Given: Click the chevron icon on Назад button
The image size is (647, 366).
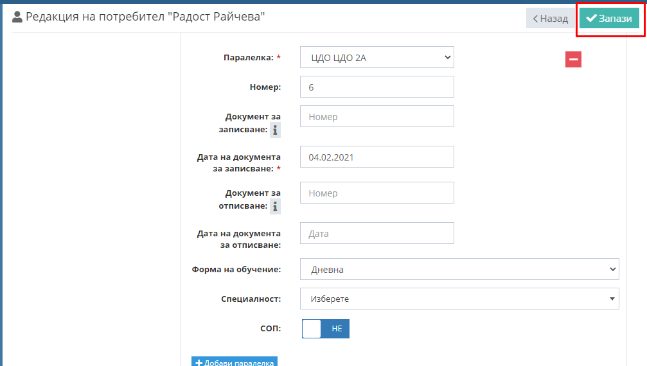Looking at the screenshot, I should tap(535, 19).
